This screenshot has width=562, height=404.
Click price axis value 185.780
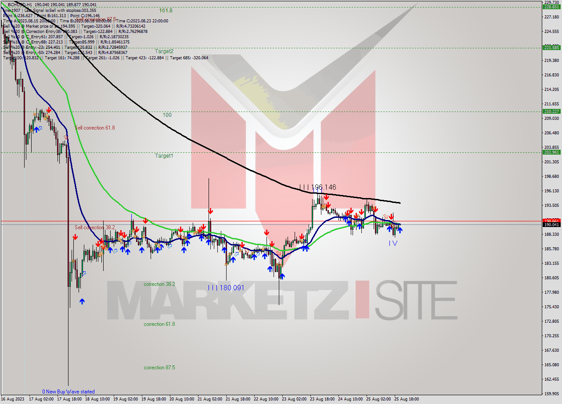click(x=551, y=249)
